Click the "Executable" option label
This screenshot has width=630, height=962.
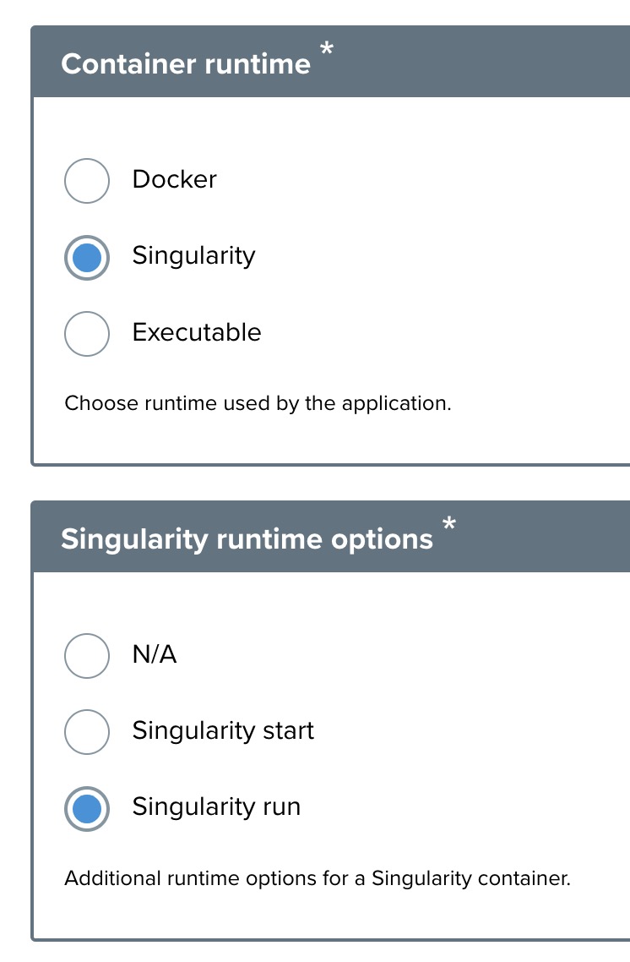[197, 332]
